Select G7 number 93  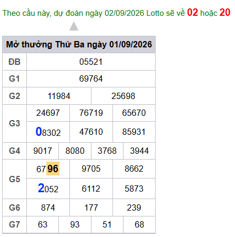coord(75,224)
